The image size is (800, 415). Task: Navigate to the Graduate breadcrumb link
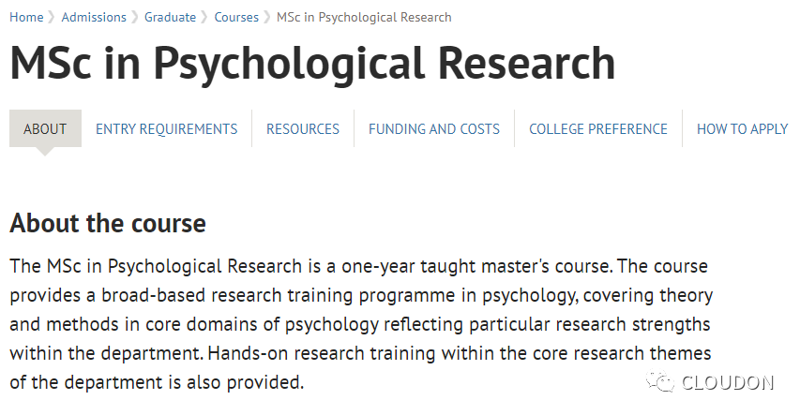point(170,18)
